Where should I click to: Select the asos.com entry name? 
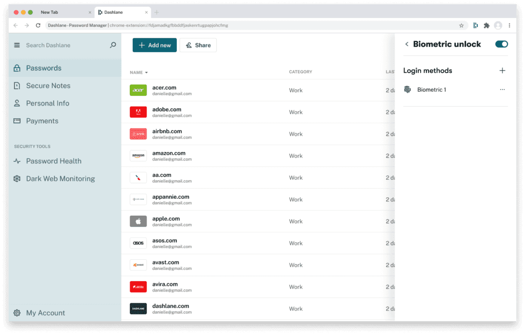165,240
